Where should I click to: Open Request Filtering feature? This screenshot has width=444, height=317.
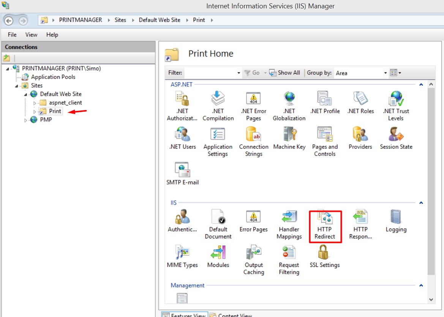tap(289, 260)
